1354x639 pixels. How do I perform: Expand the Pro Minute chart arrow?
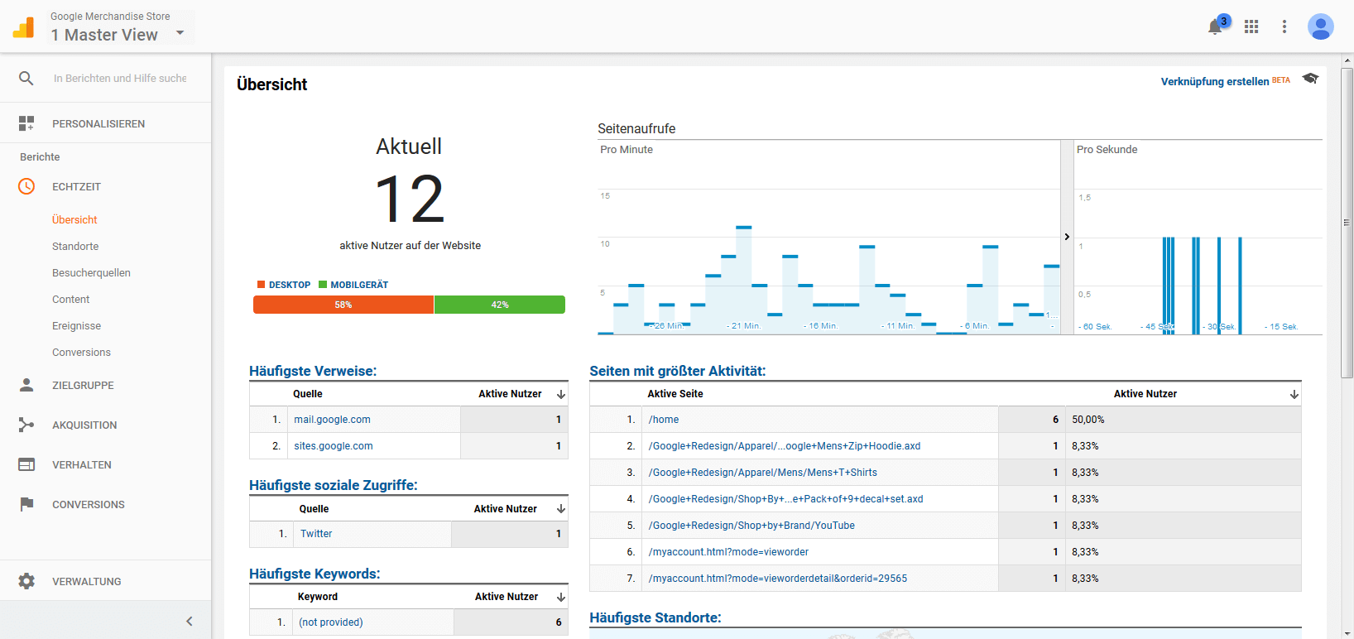point(1067,237)
